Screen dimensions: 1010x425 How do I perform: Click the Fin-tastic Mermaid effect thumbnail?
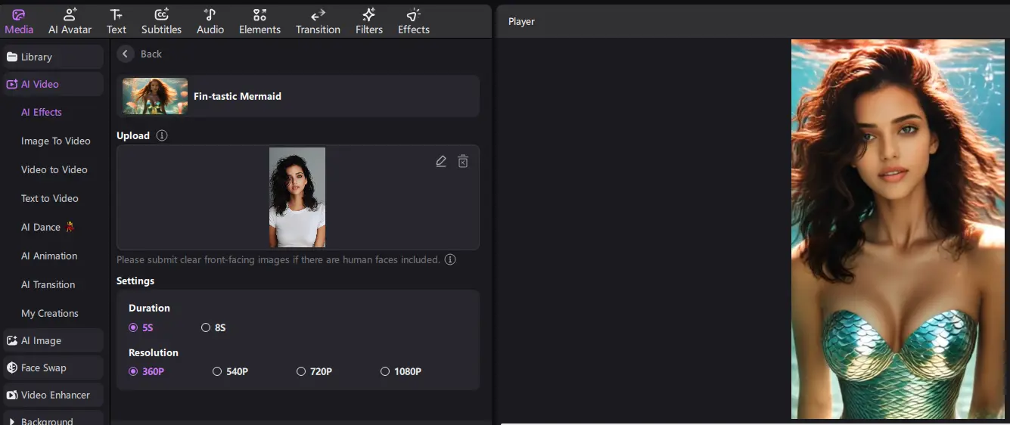click(x=155, y=96)
